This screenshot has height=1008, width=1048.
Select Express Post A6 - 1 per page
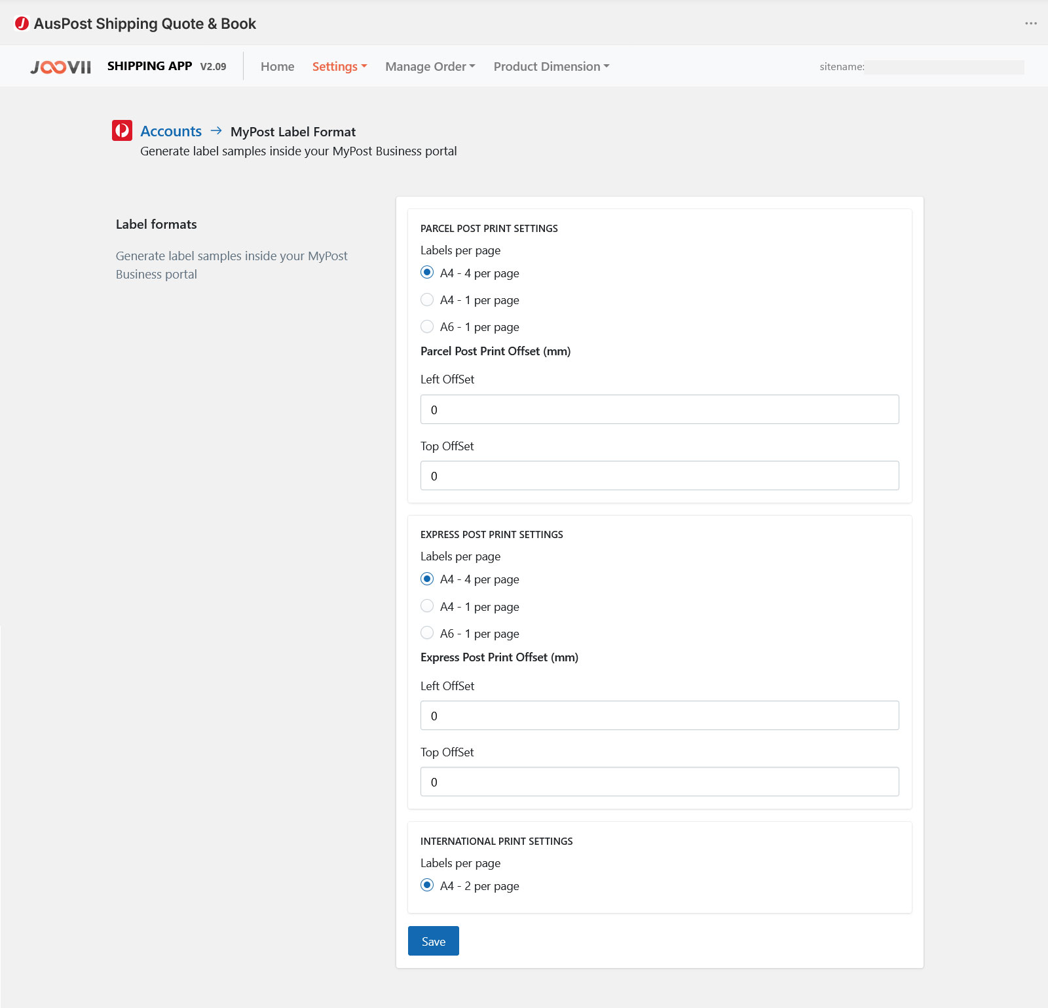tap(427, 632)
